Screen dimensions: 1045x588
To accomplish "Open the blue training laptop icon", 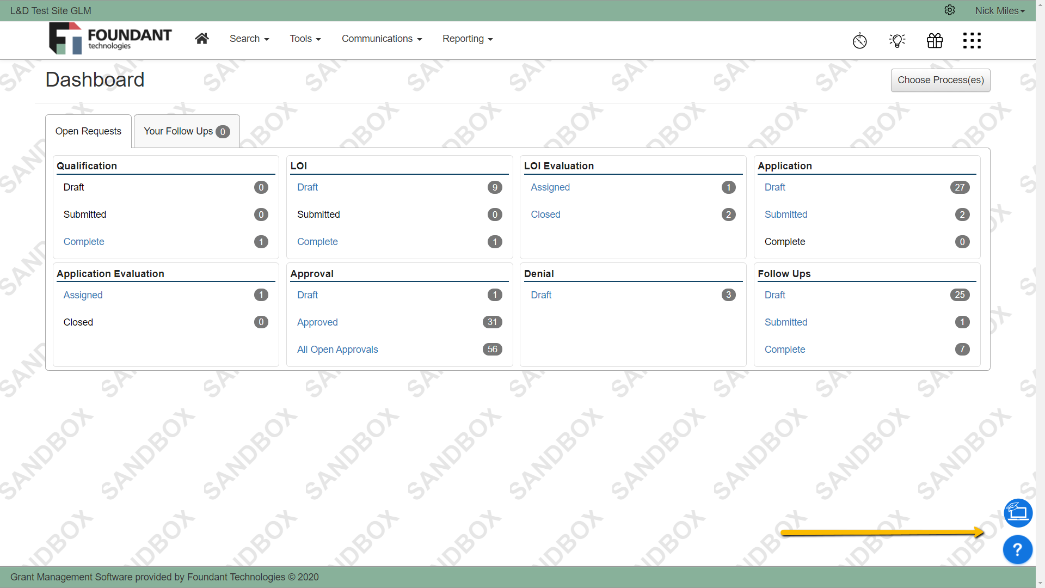I will (x=1018, y=513).
